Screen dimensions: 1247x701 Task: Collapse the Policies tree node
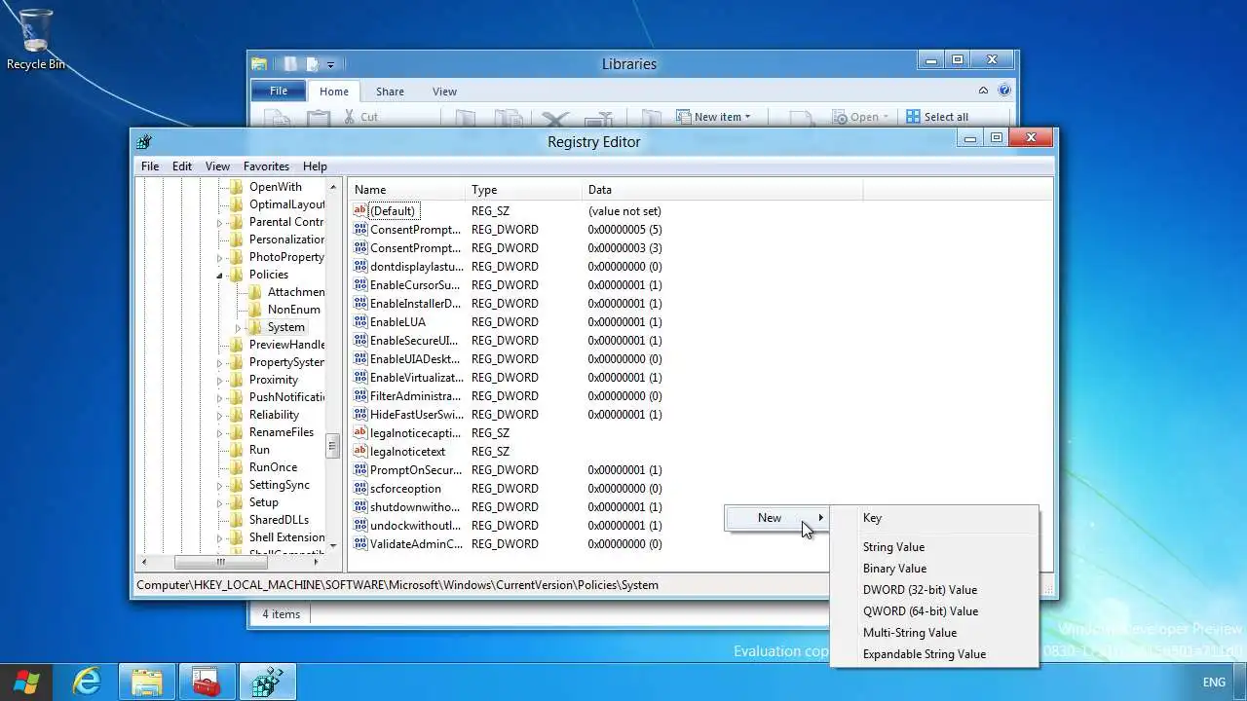click(x=220, y=276)
